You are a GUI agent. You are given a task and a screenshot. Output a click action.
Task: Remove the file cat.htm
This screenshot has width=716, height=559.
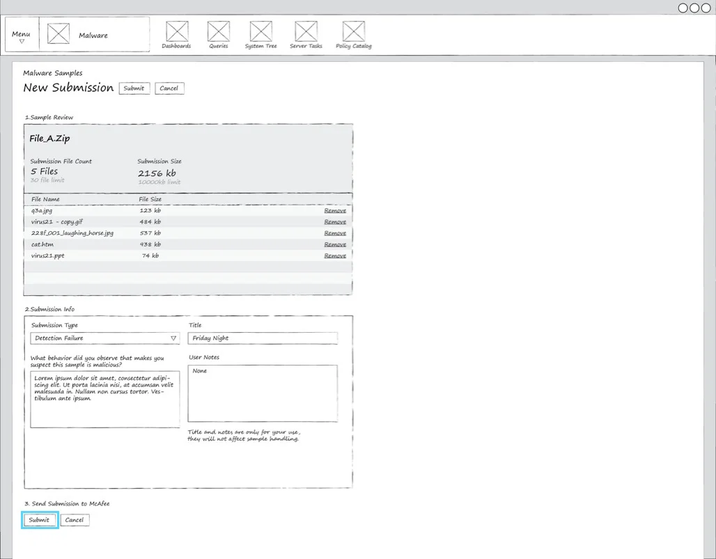click(335, 244)
